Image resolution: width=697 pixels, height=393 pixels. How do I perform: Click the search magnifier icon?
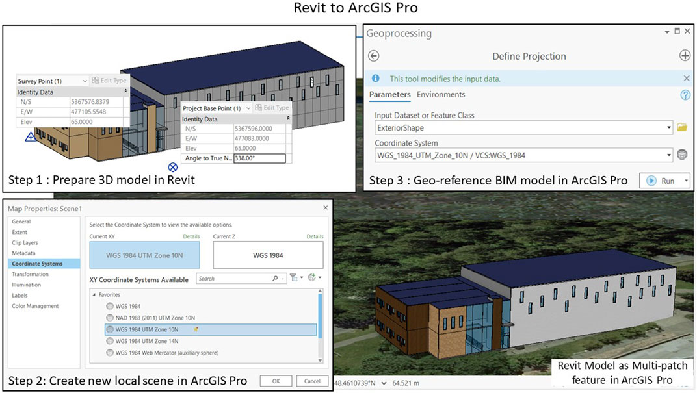275,279
